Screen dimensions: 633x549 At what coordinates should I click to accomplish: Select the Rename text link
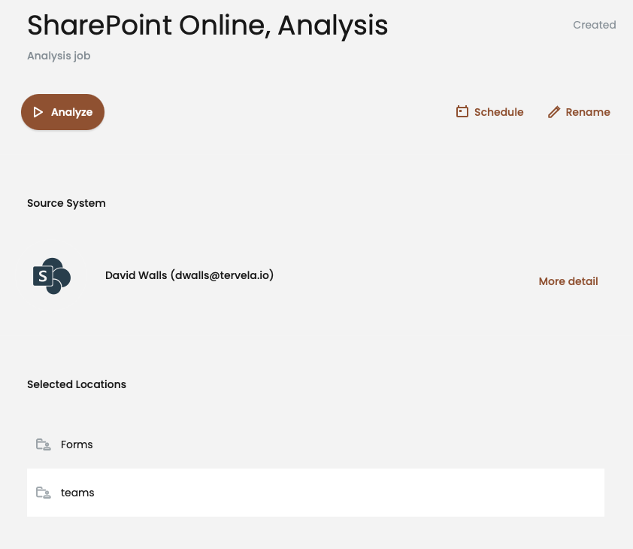click(x=587, y=112)
